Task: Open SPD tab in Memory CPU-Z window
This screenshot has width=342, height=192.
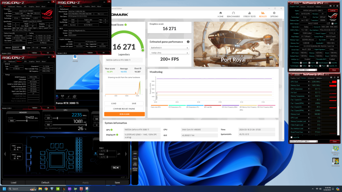Action: pos(25,61)
